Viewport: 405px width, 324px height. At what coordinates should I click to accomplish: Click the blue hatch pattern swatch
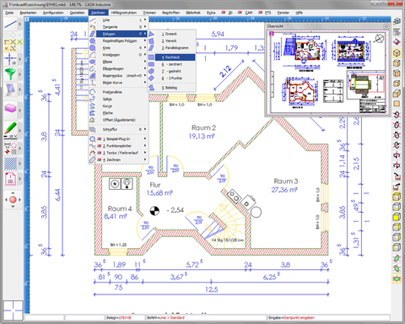pos(10,164)
